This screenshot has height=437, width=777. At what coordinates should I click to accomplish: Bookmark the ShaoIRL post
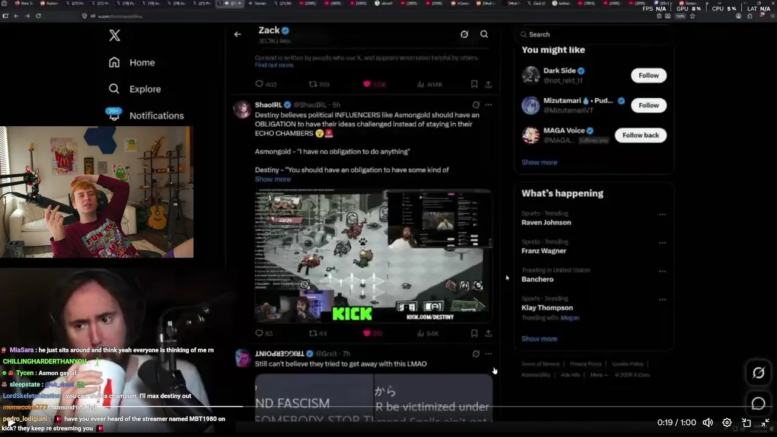474,333
